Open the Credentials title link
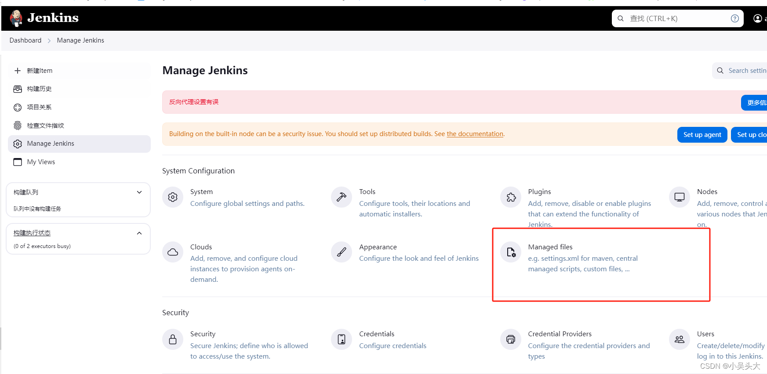Image resolution: width=767 pixels, height=374 pixels. tap(377, 334)
